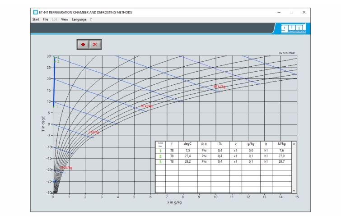Click the degC column header

point(188,144)
